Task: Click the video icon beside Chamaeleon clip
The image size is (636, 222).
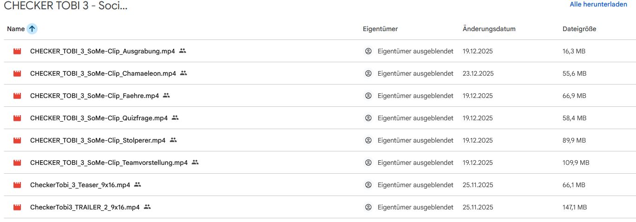Action: pyautogui.click(x=17, y=73)
